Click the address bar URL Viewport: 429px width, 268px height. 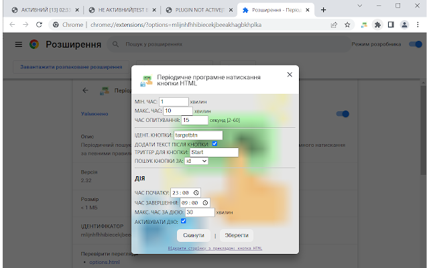(x=176, y=25)
